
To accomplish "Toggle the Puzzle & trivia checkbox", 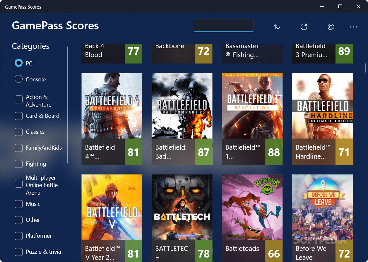I will [19, 252].
